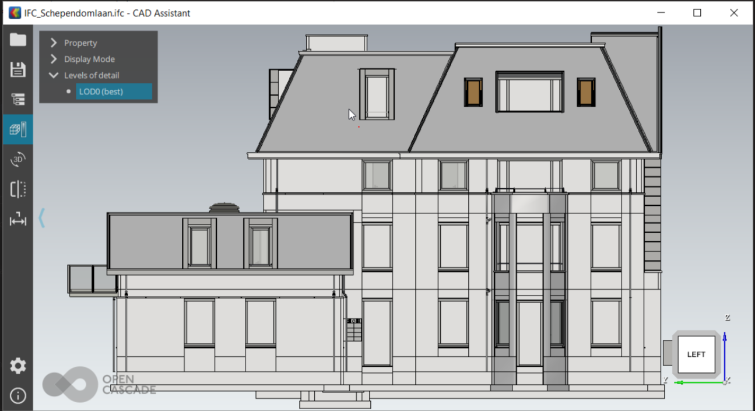This screenshot has height=411, width=755.
Task: Collapse the Levels of detail section
Action: [54, 75]
